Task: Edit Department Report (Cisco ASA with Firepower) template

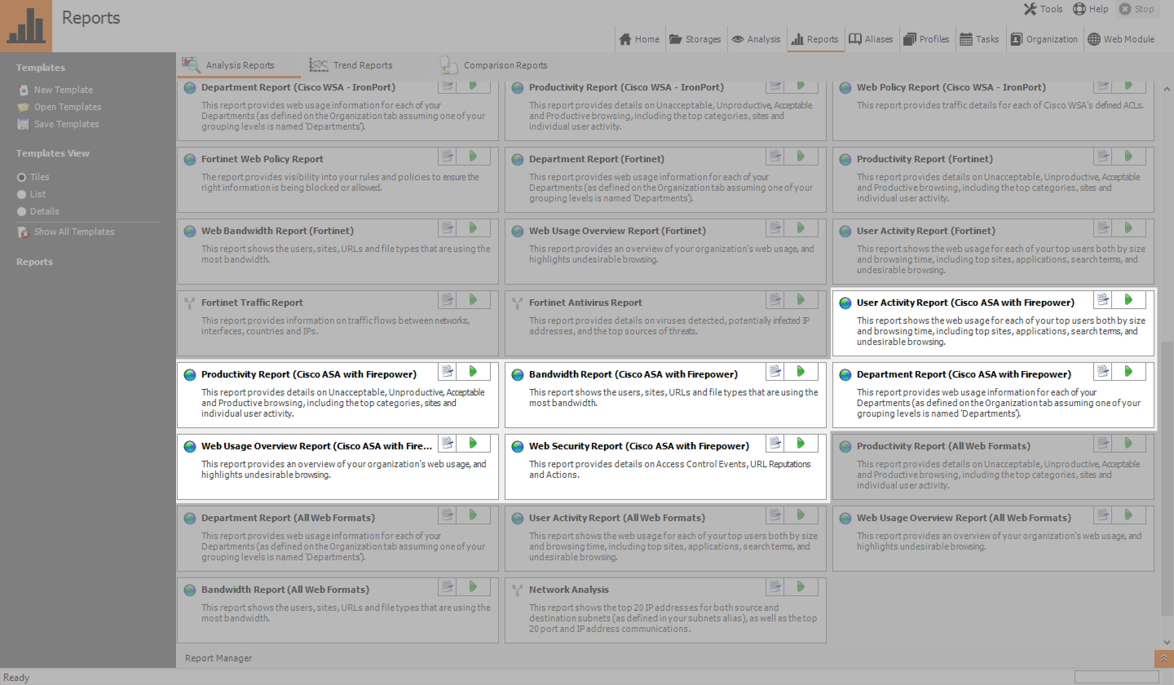Action: 1103,371
